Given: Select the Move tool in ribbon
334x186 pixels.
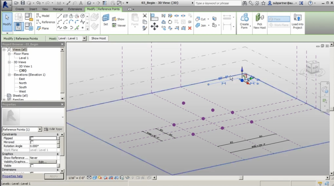Looking at the screenshot, I should pos(154,27).
